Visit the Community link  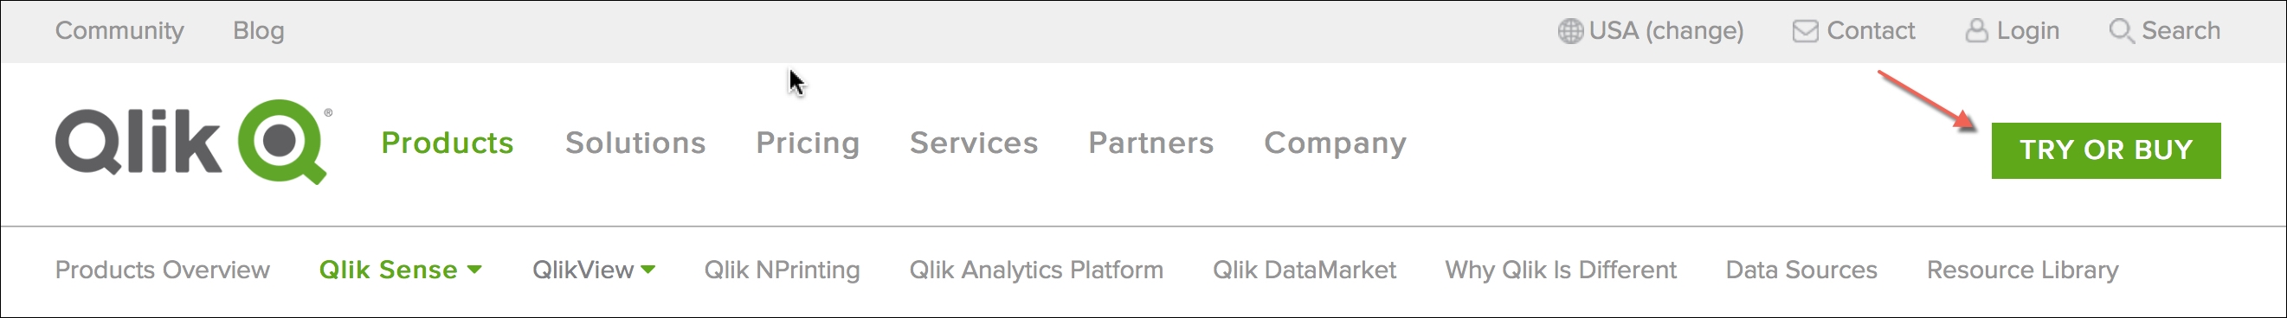tap(119, 31)
